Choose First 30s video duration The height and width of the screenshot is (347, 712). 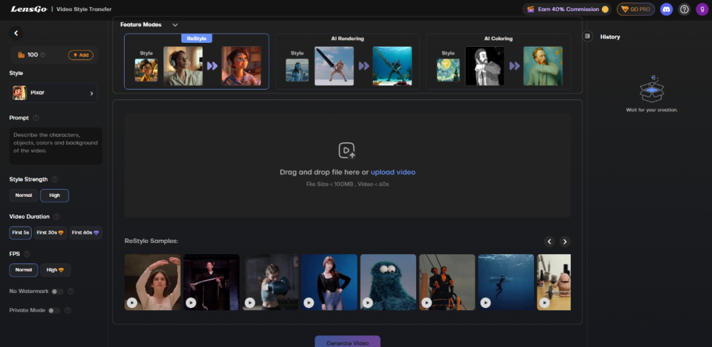[51, 232]
